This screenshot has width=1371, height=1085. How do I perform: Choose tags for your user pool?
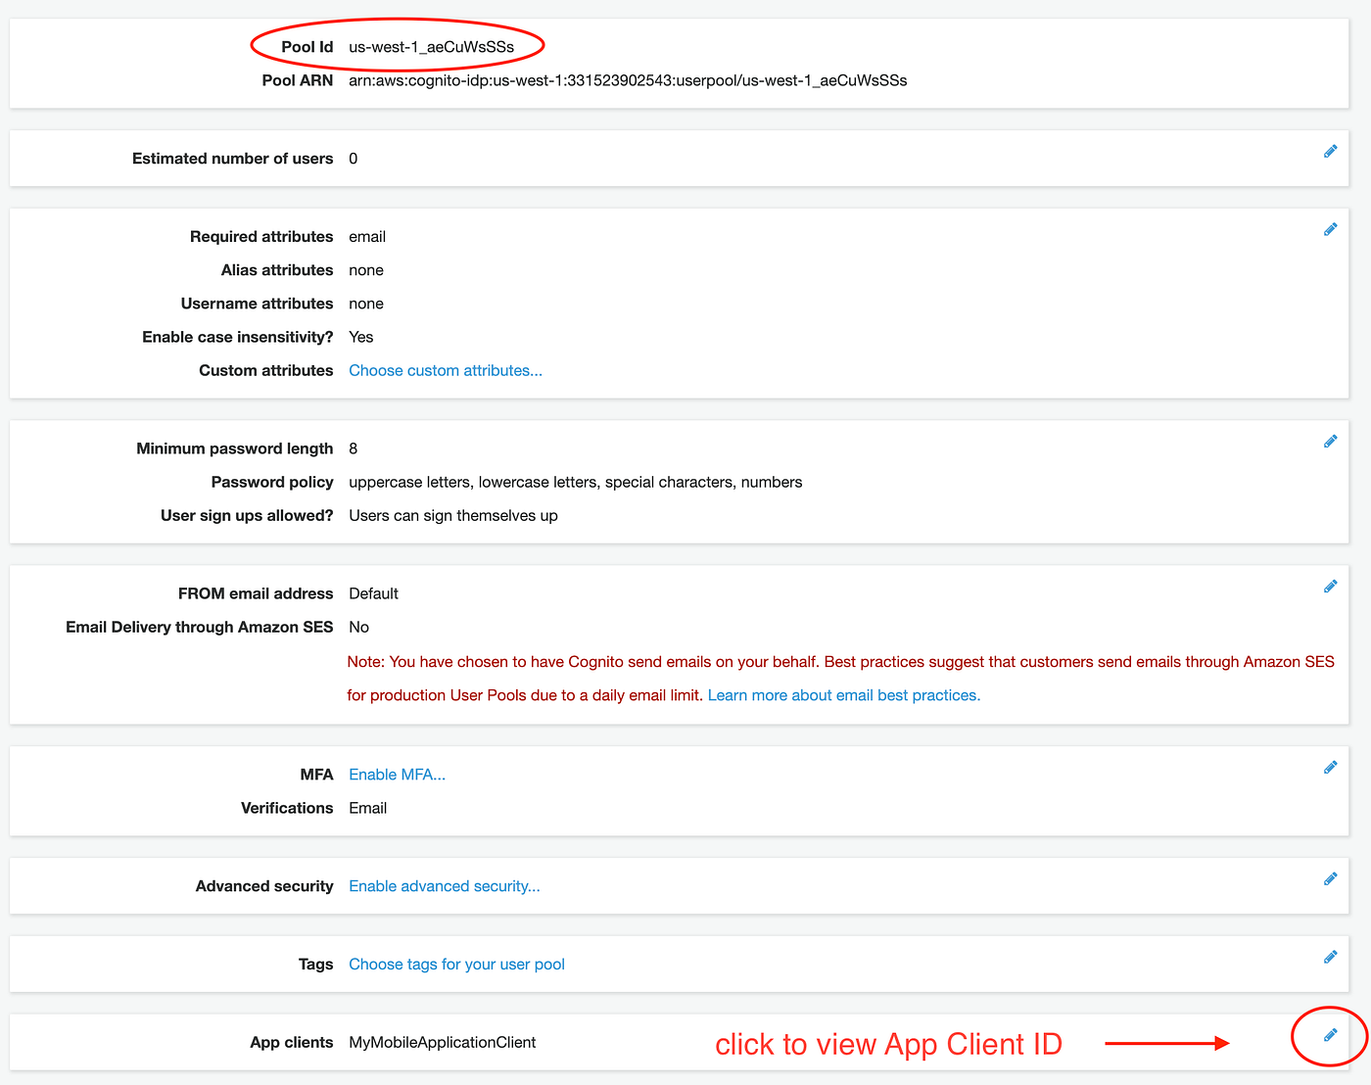pos(456,964)
